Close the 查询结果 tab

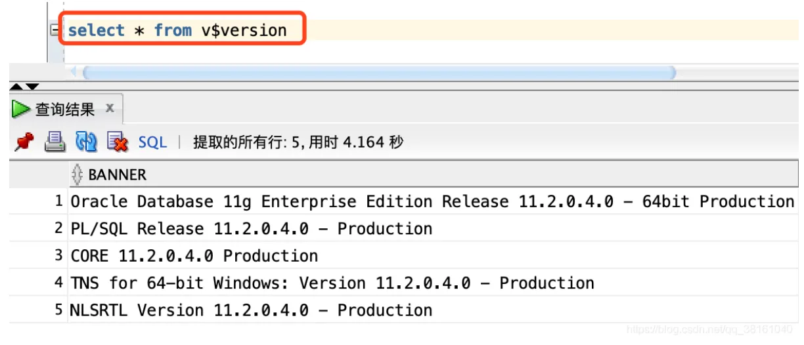(110, 108)
